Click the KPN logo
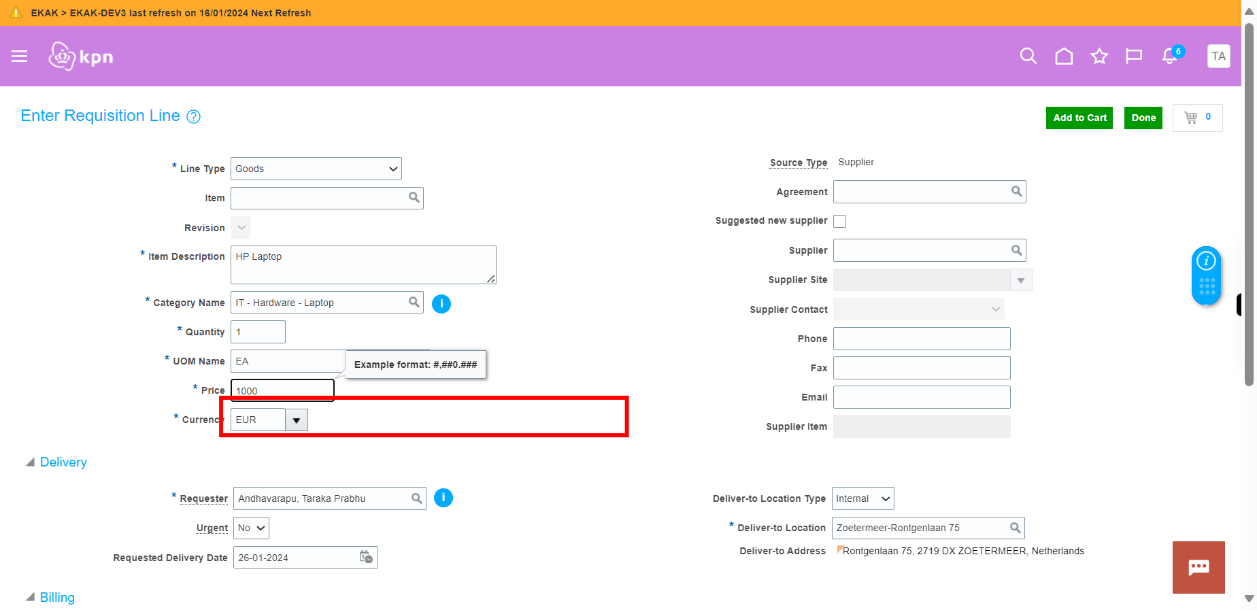1257x610 pixels. click(x=81, y=56)
